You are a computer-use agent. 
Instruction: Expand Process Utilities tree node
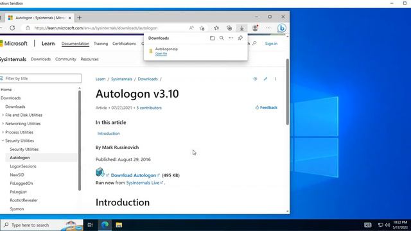pyautogui.click(x=3, y=132)
